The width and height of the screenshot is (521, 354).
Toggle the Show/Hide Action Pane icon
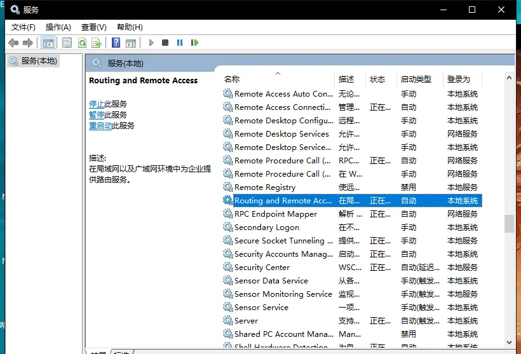pyautogui.click(x=131, y=43)
